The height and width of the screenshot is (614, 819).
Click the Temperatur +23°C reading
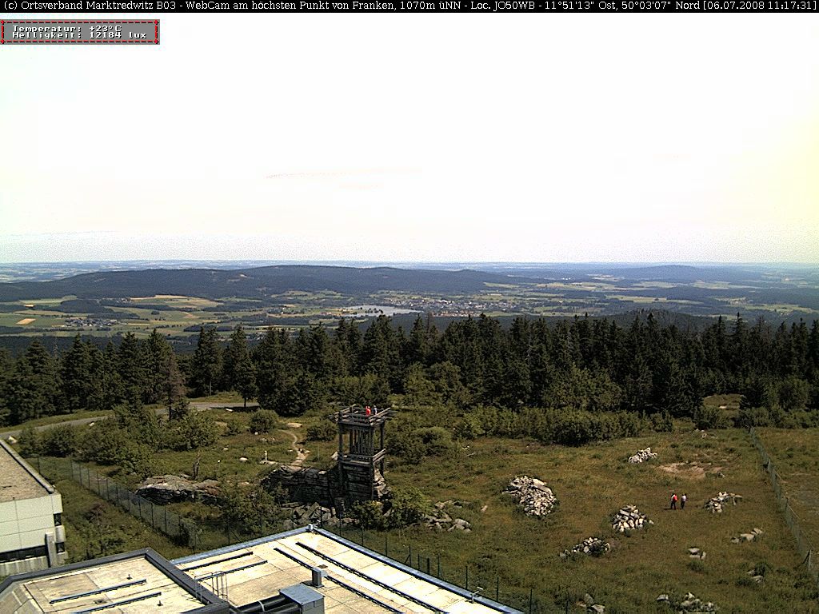pyautogui.click(x=67, y=28)
